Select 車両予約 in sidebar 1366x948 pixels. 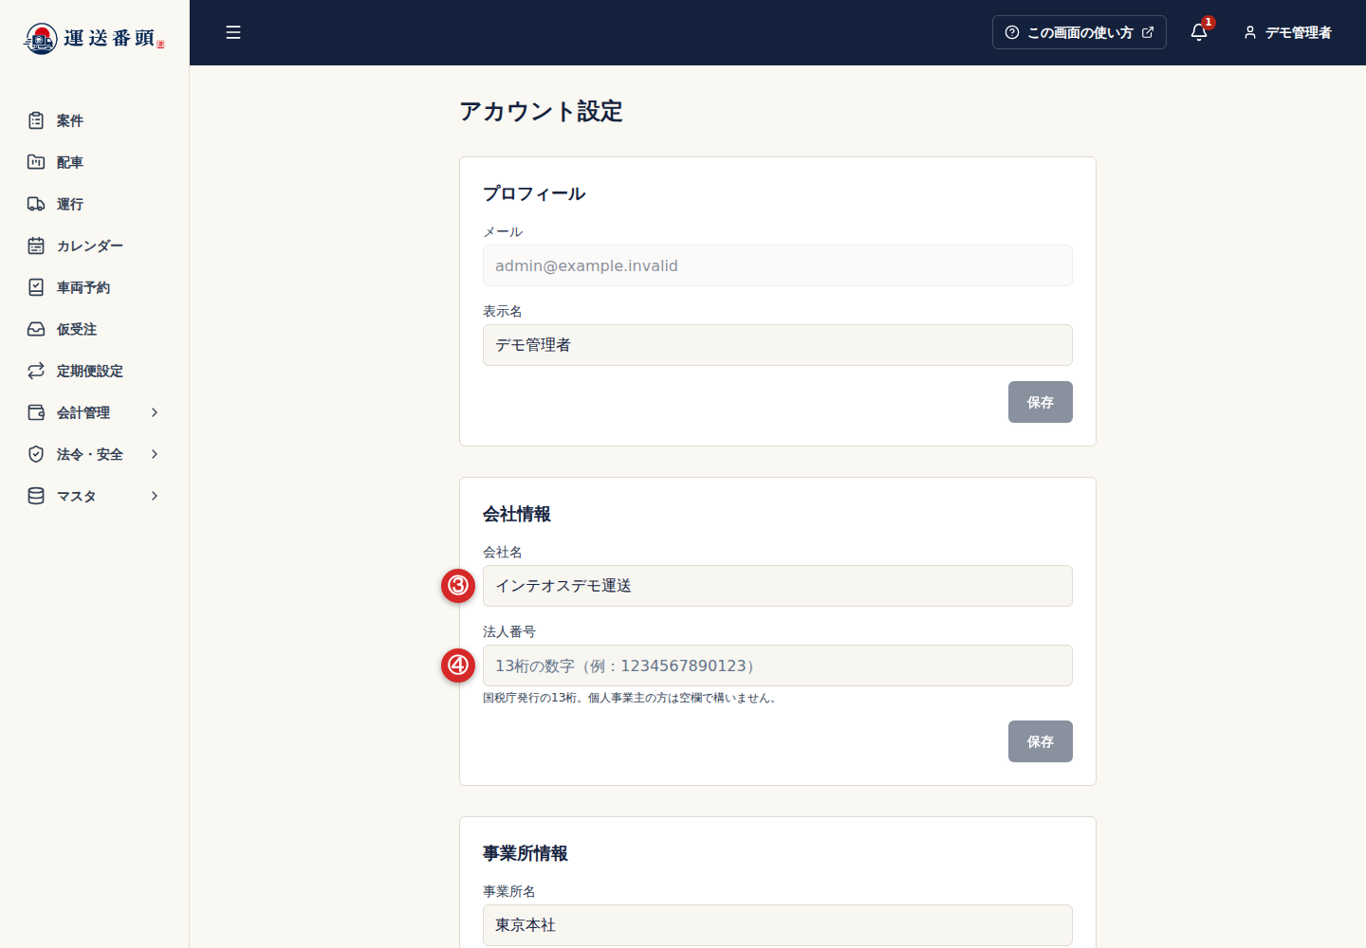pyautogui.click(x=94, y=287)
